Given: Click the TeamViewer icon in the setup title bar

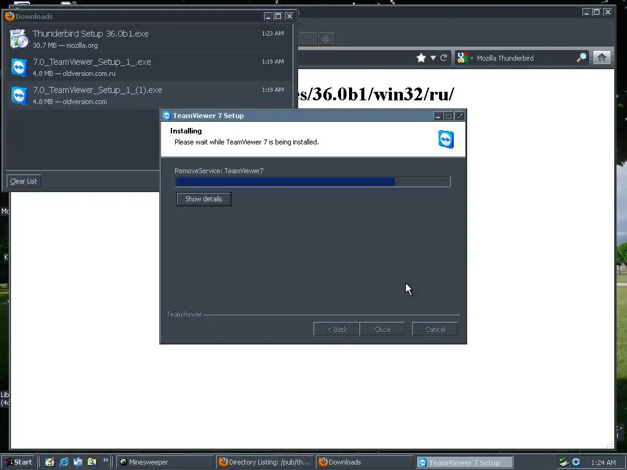Looking at the screenshot, I should (167, 116).
